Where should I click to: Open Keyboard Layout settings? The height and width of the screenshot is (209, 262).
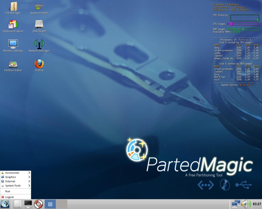point(13,25)
